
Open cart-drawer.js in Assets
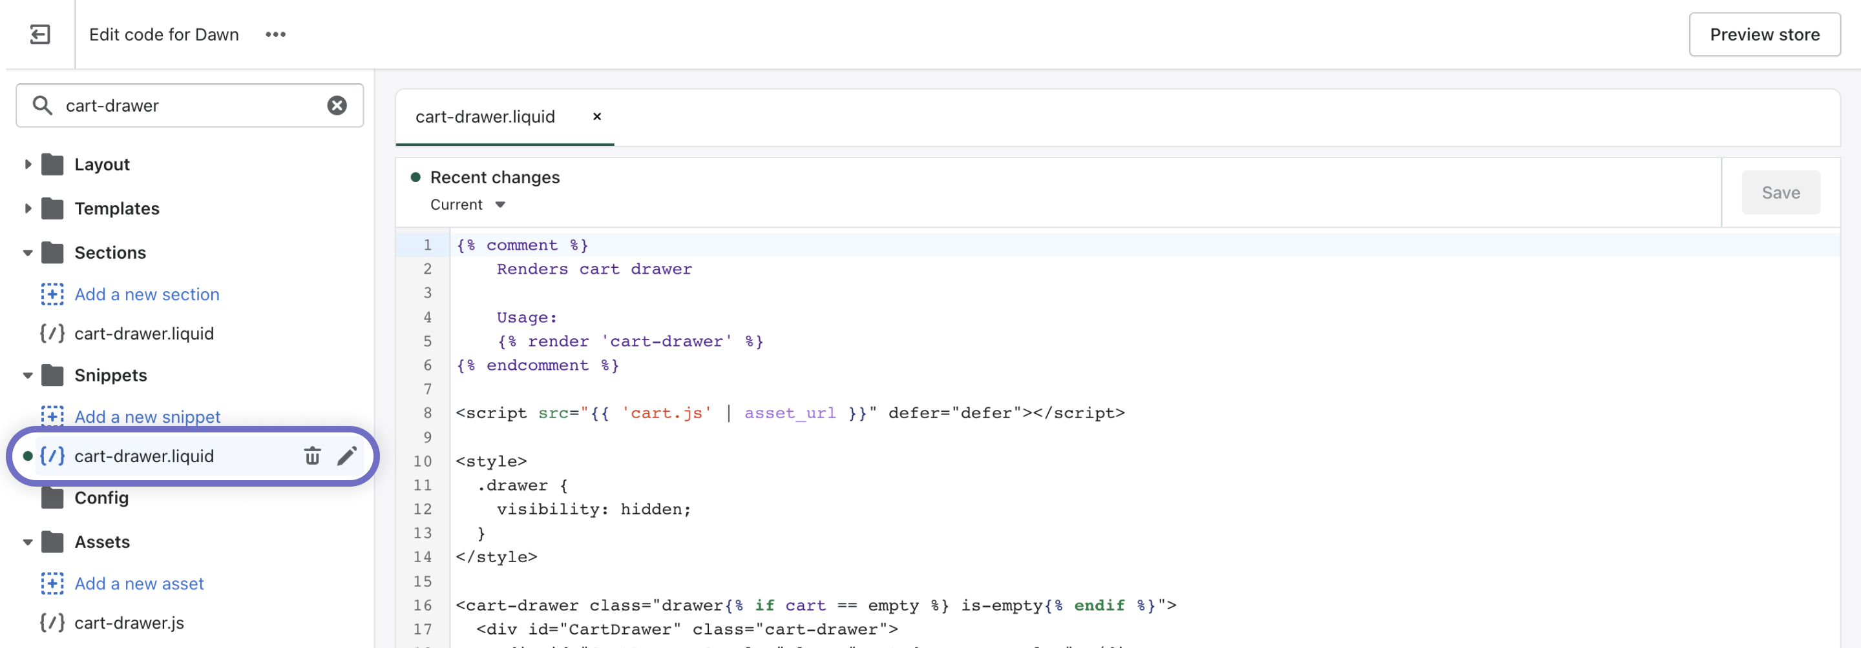(129, 623)
